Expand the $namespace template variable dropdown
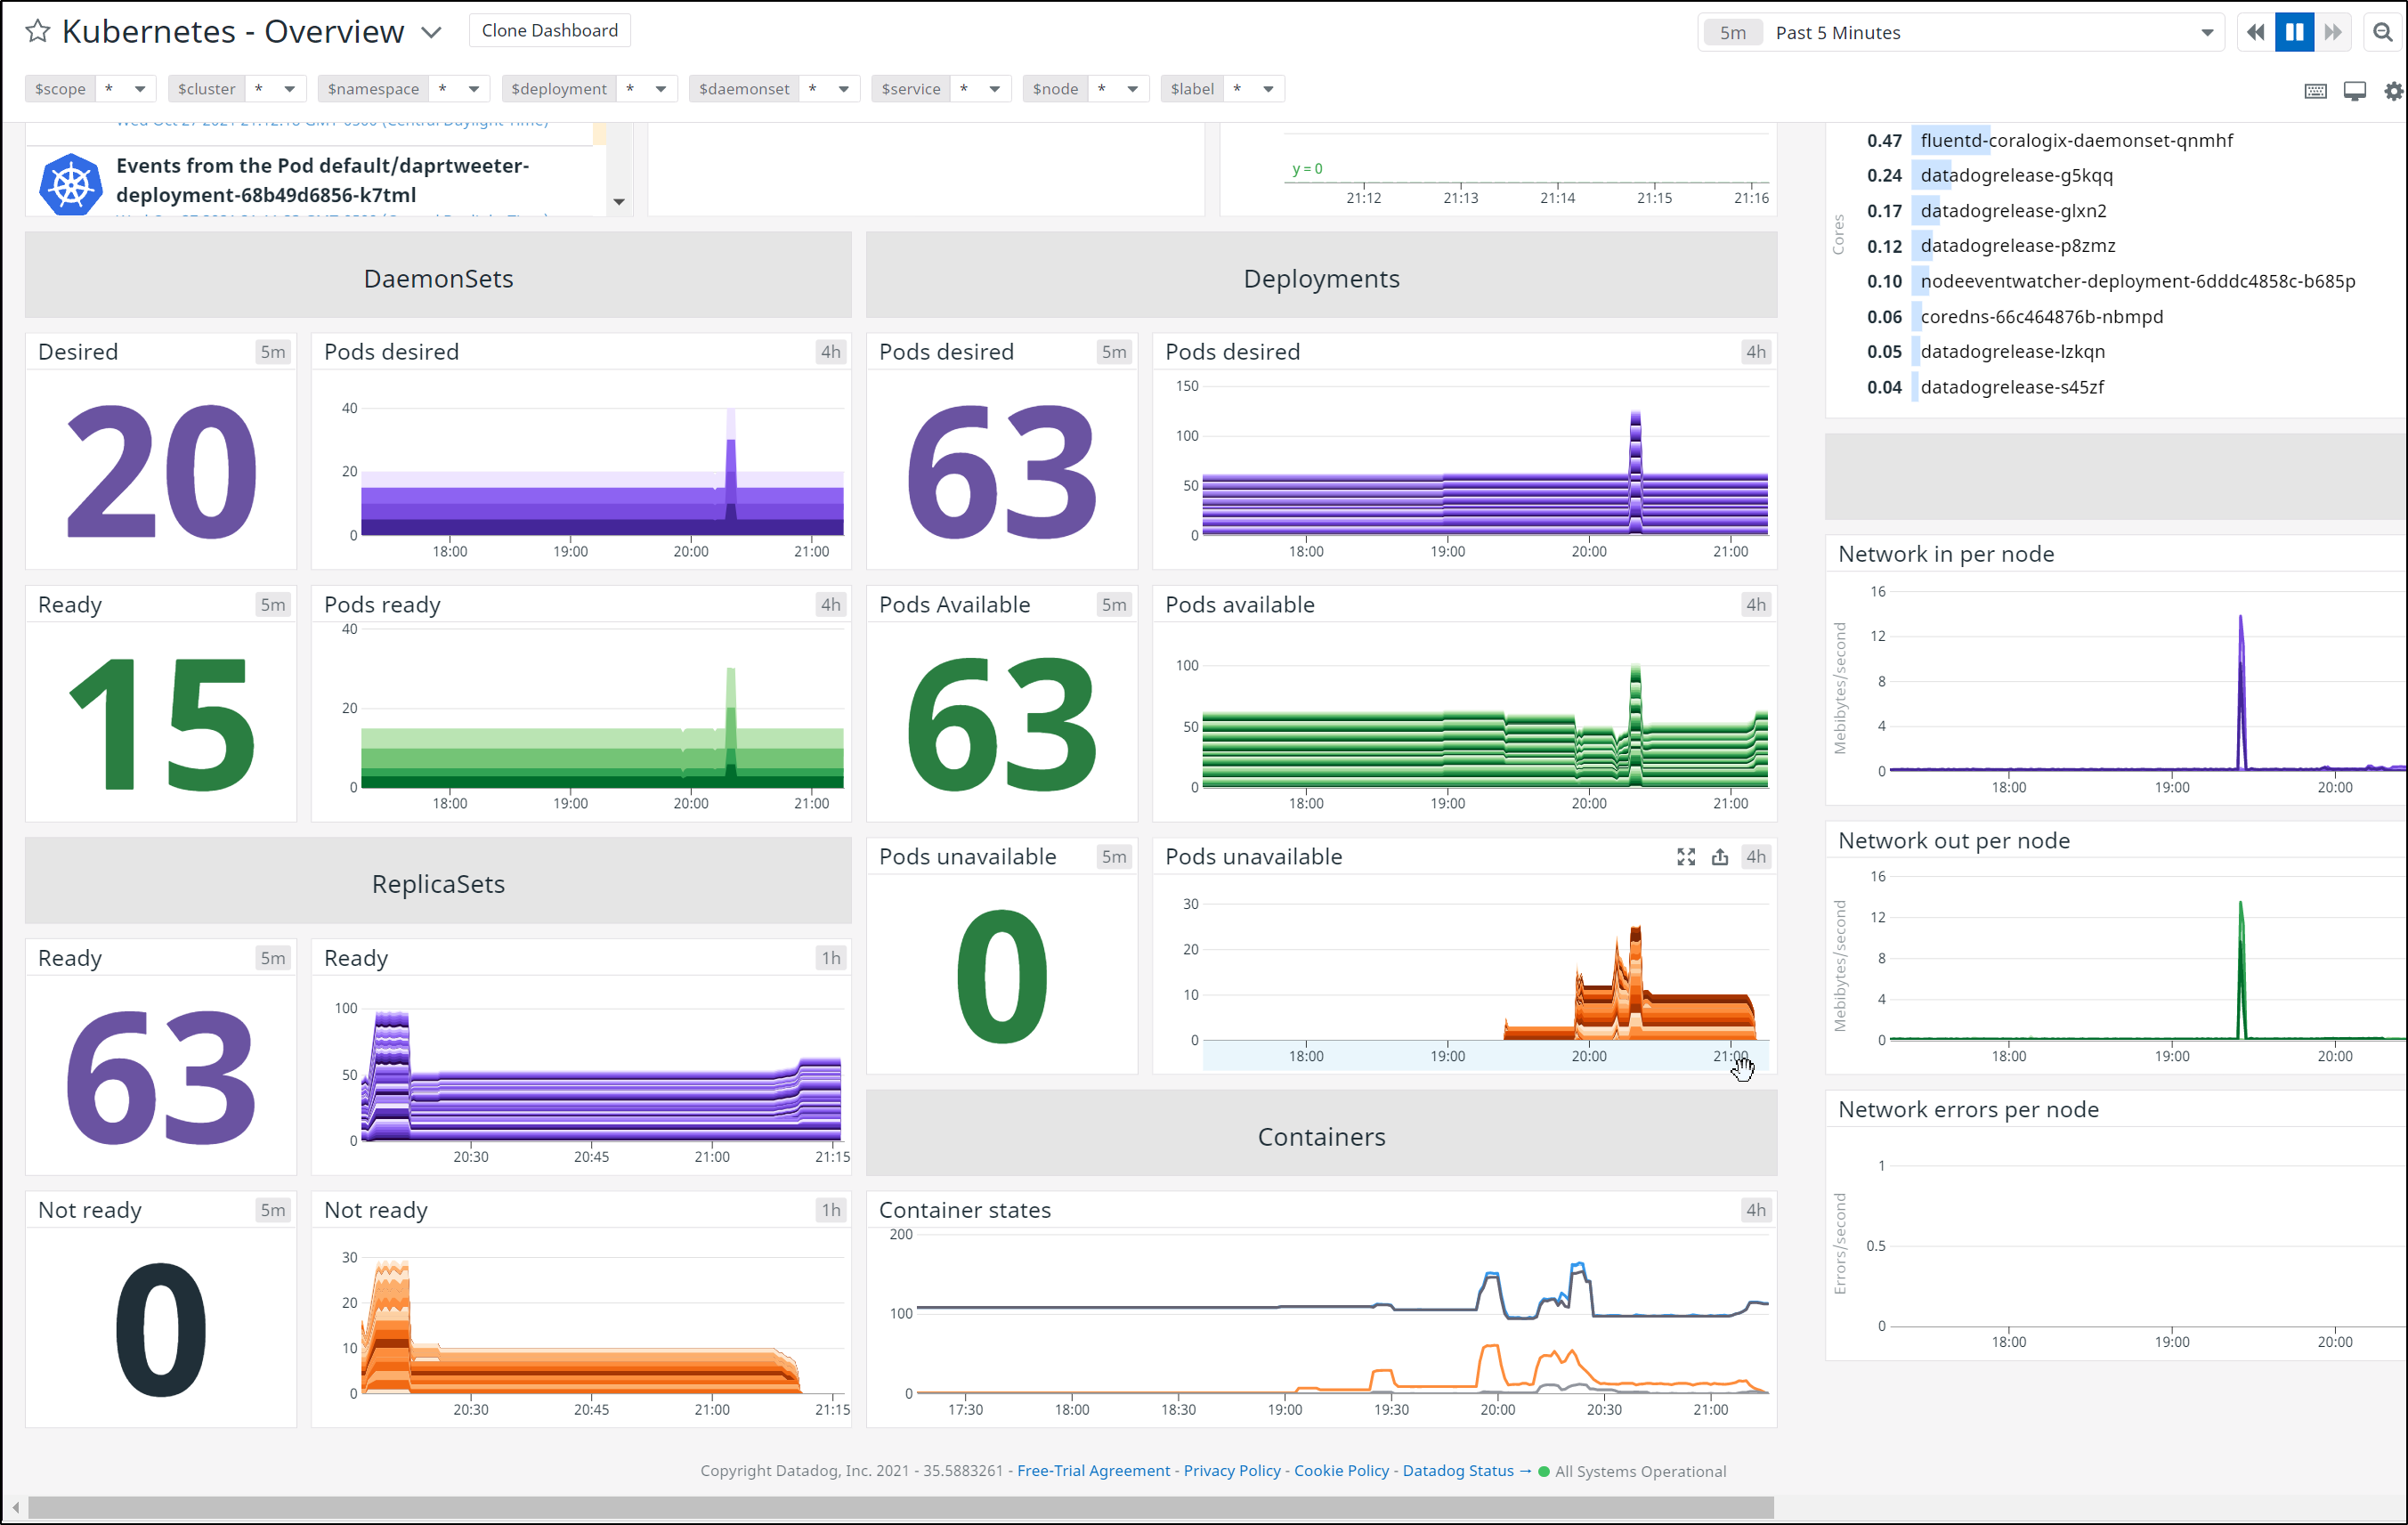The height and width of the screenshot is (1525, 2408). pyautogui.click(x=473, y=89)
